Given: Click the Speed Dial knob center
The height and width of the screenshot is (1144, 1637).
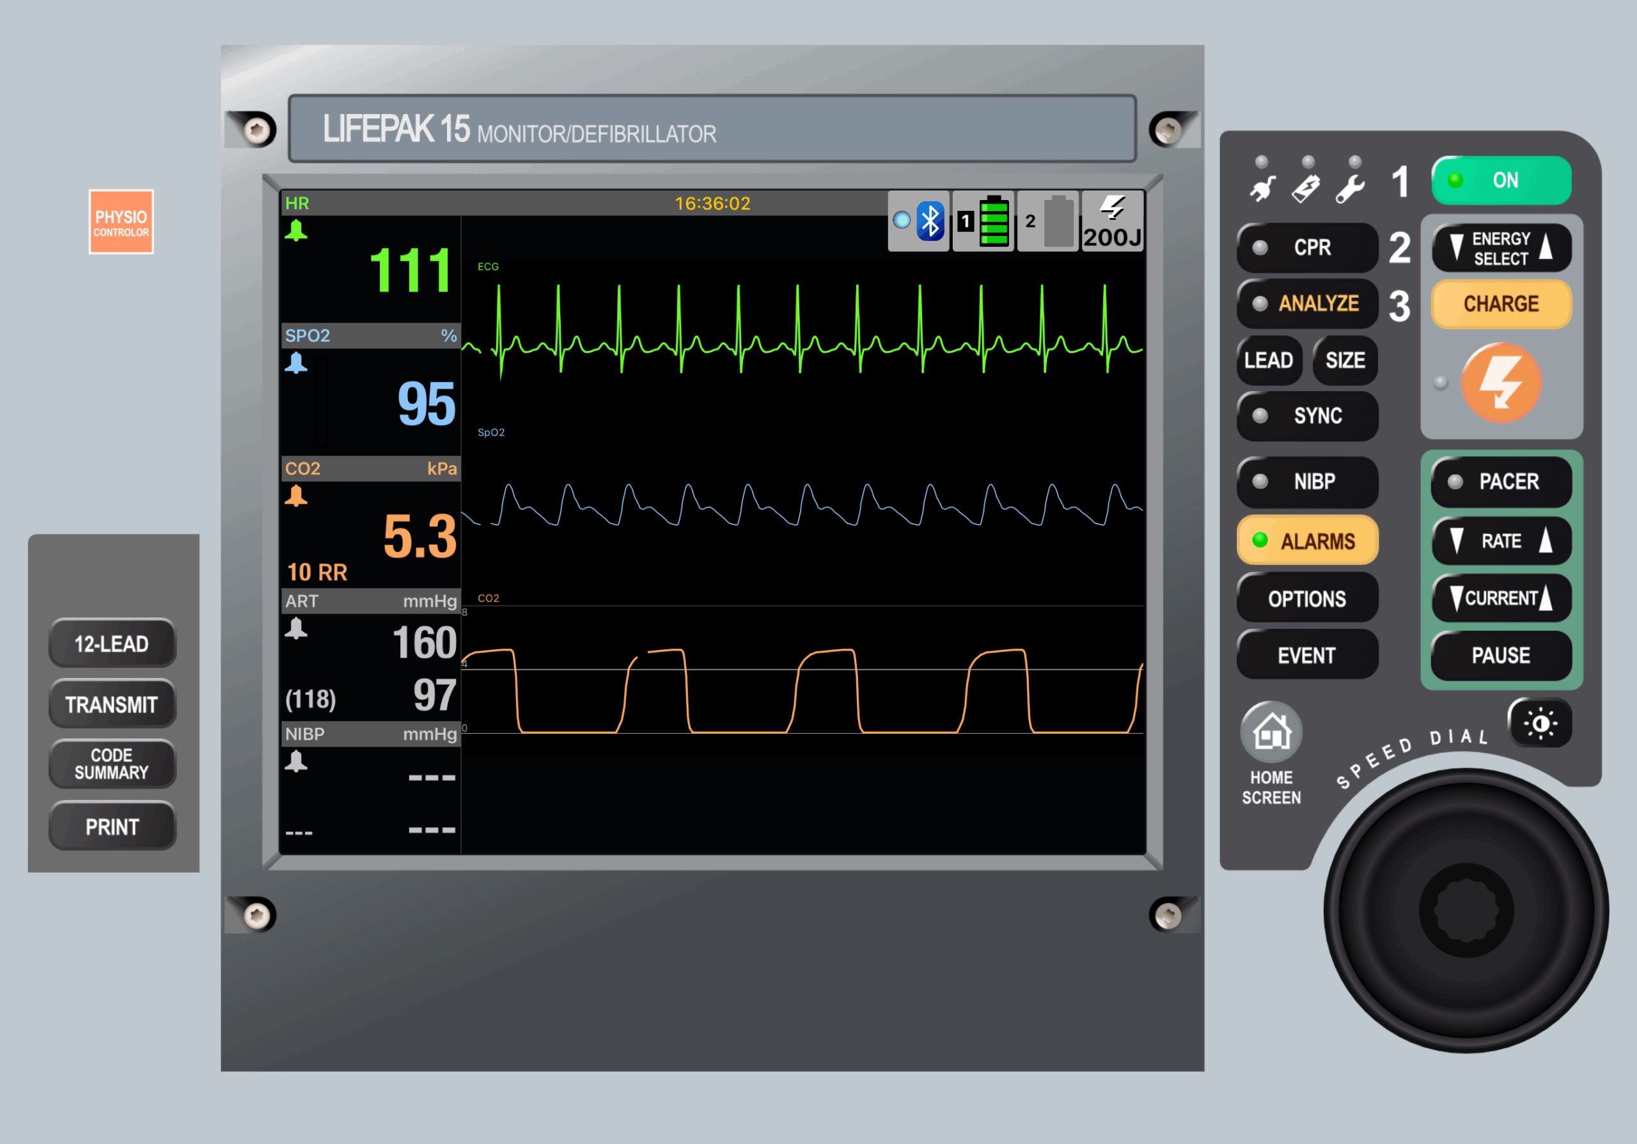Looking at the screenshot, I should coord(1467,910).
